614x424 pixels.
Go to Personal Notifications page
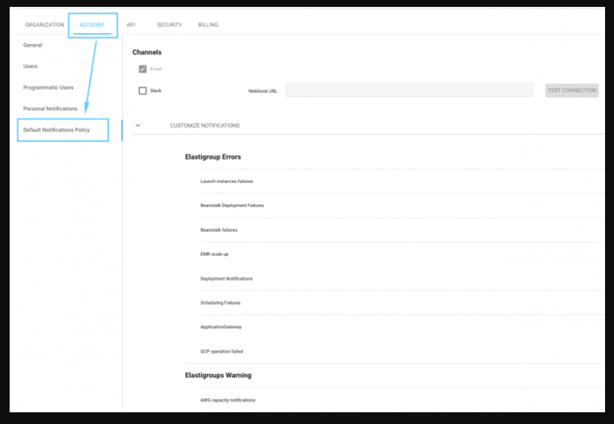coord(50,109)
